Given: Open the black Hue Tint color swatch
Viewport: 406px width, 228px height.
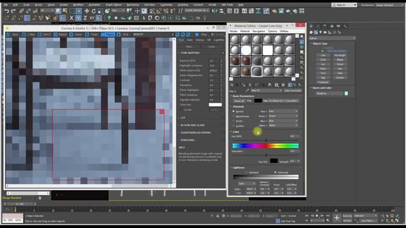Looking at the screenshot, I should 273,161.
